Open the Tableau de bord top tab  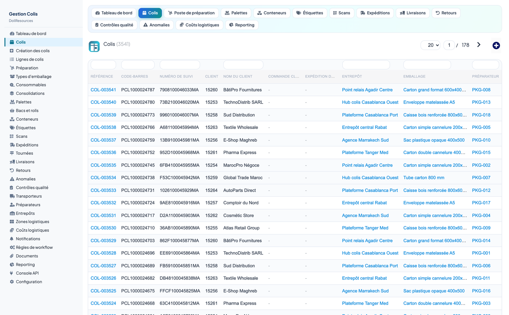pyautogui.click(x=114, y=13)
